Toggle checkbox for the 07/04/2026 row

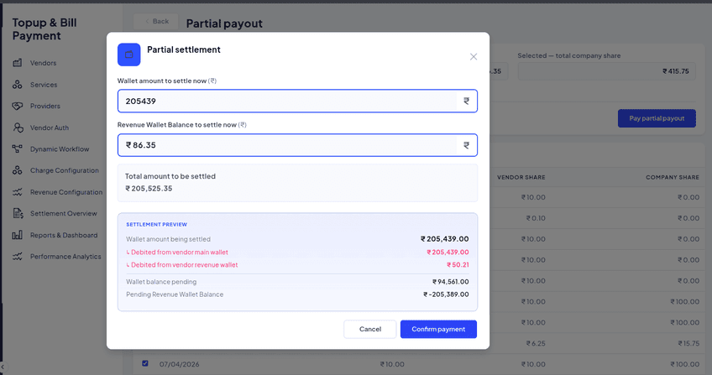pyautogui.click(x=145, y=363)
